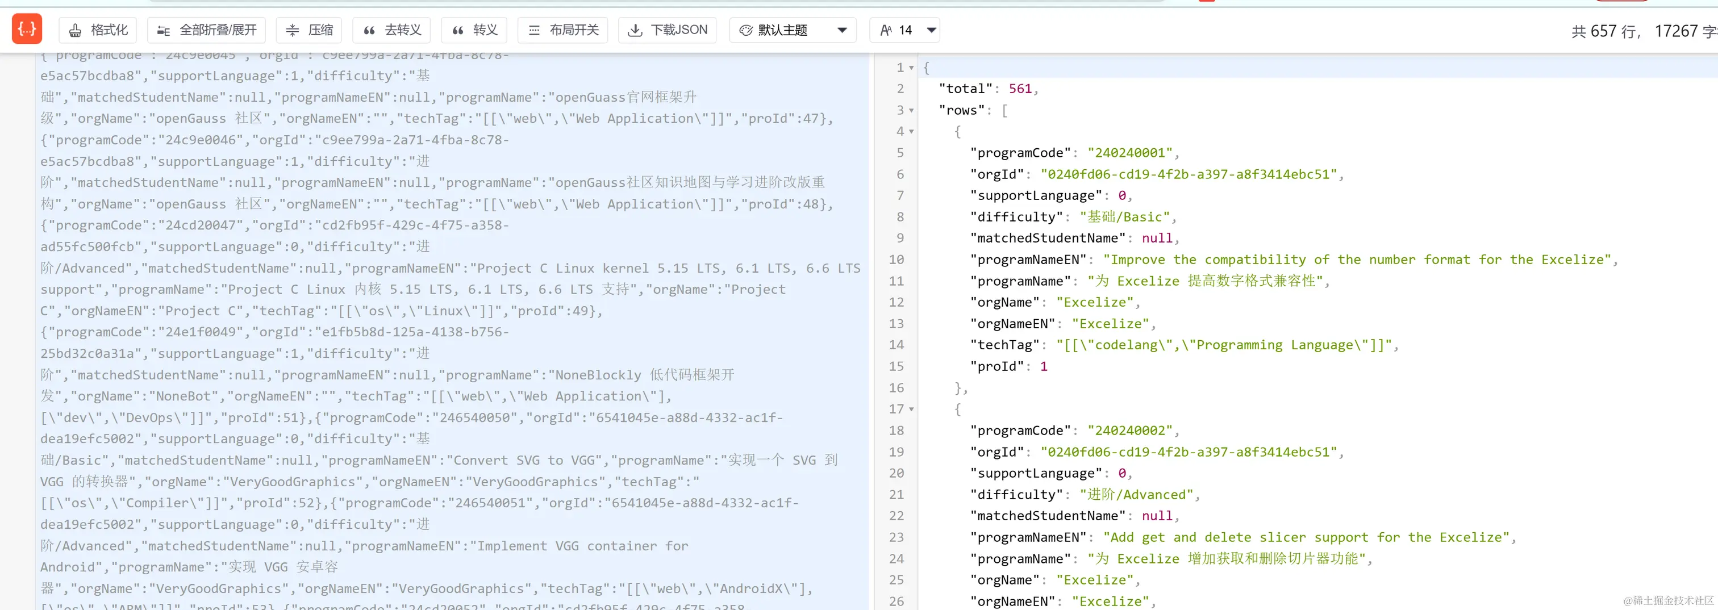The height and width of the screenshot is (610, 1718).
Task: Click techTag value with codelang
Action: tap(1224, 345)
